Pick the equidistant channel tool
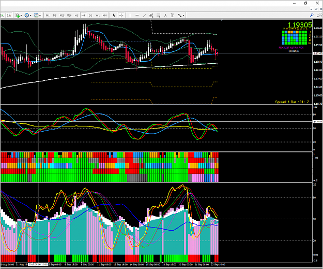323x269 pixels. [151, 15]
